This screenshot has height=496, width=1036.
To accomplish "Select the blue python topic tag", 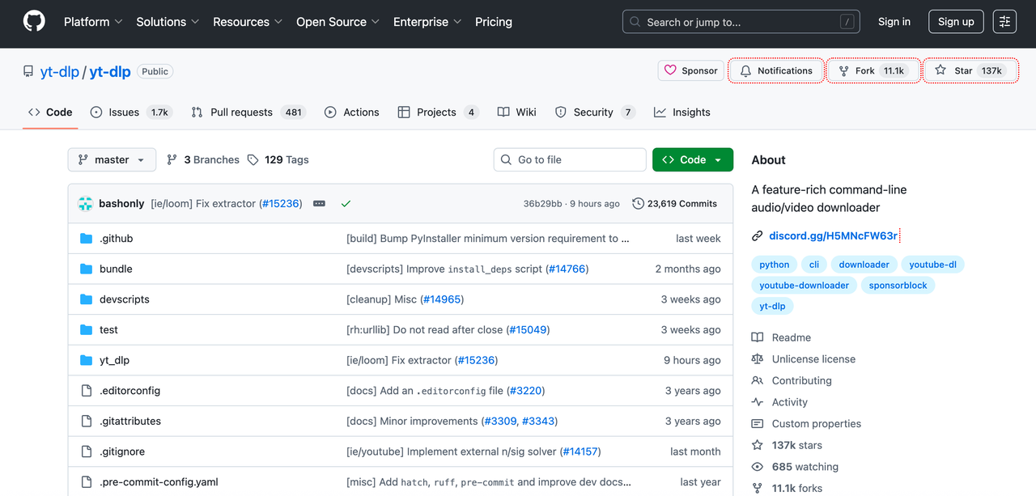I will [774, 265].
